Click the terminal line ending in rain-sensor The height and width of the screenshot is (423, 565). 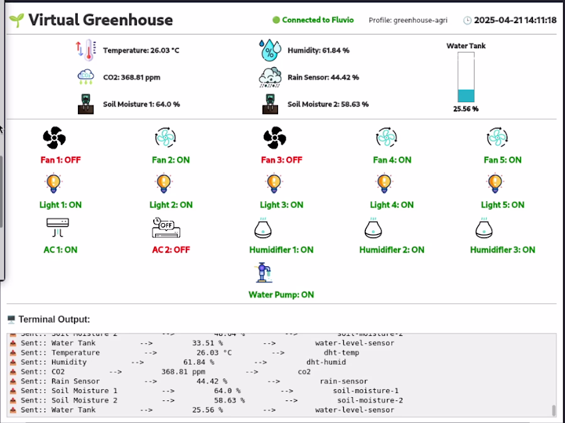[x=188, y=381]
